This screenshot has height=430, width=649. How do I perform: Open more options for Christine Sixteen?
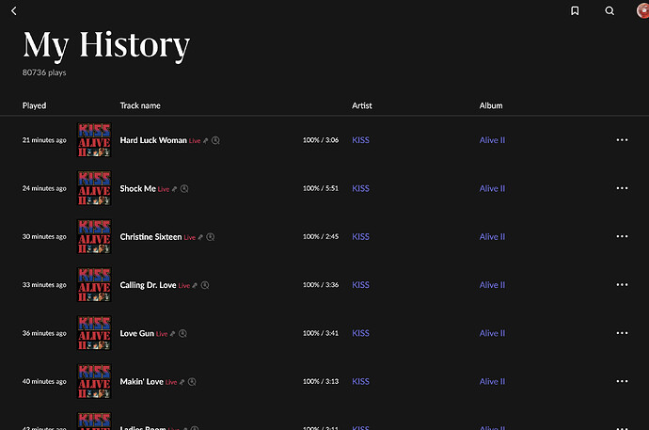point(622,236)
